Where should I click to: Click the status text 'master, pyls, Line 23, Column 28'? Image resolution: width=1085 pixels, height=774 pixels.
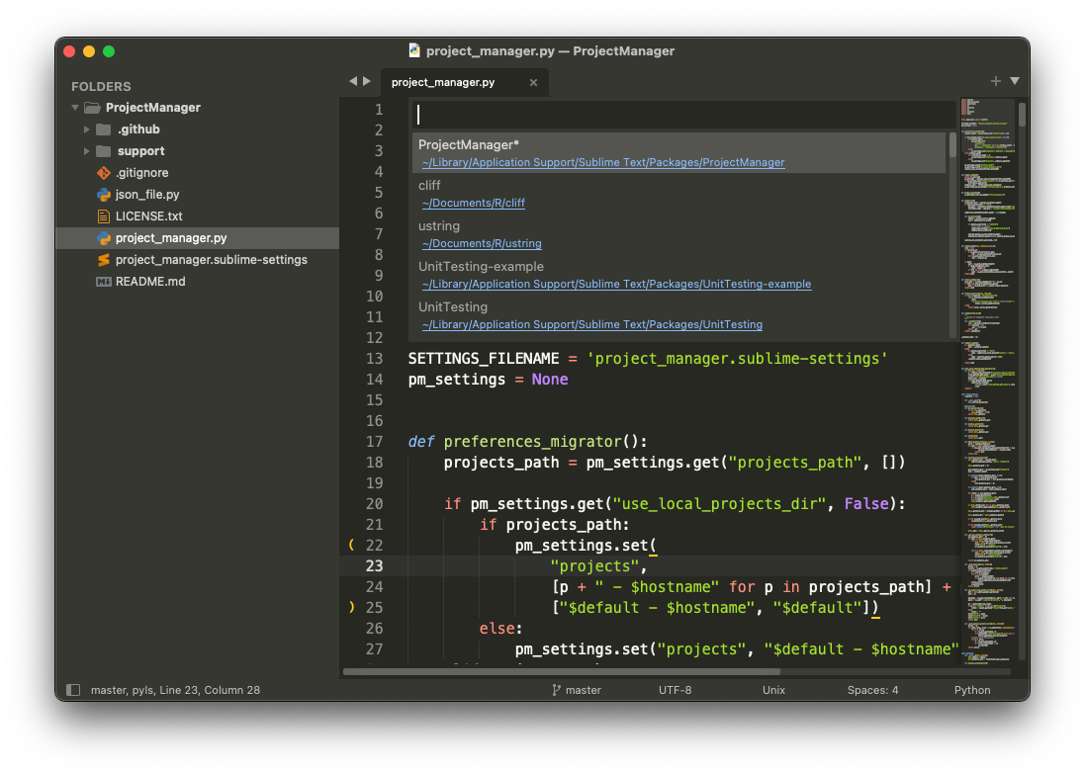(x=175, y=690)
